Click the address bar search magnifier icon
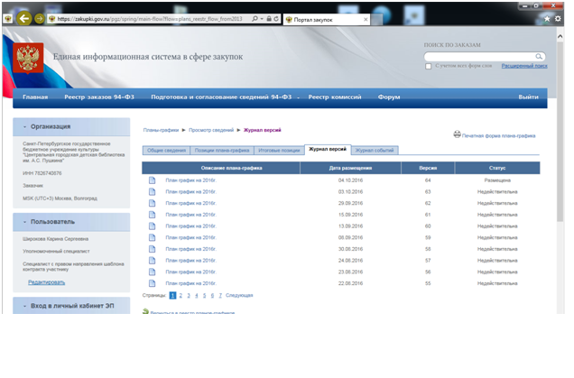This screenshot has width=574, height=378. (255, 19)
